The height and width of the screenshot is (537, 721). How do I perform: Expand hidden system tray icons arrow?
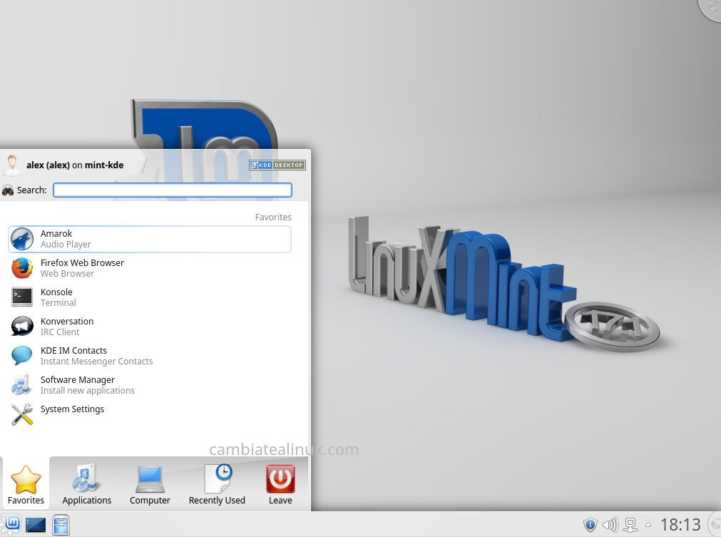coord(648,524)
